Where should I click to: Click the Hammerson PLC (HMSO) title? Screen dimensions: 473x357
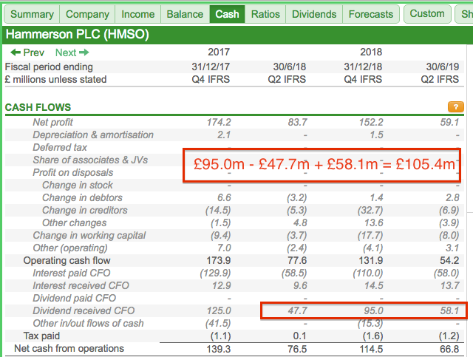pyautogui.click(x=77, y=34)
